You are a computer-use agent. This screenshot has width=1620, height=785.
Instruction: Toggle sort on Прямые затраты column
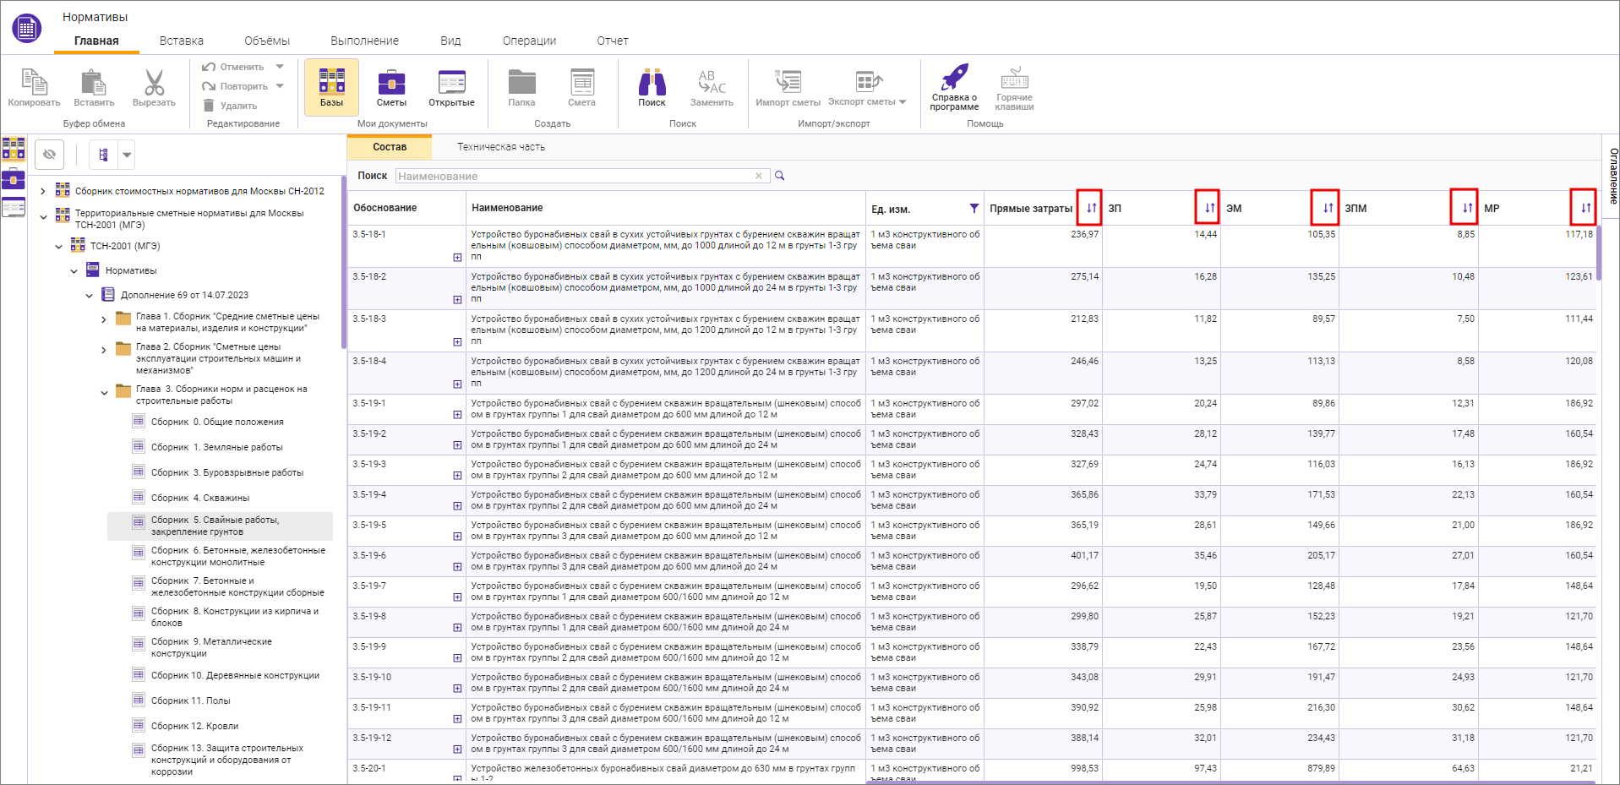(x=1090, y=208)
